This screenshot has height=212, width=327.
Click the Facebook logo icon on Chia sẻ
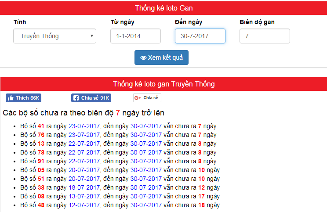point(76,98)
